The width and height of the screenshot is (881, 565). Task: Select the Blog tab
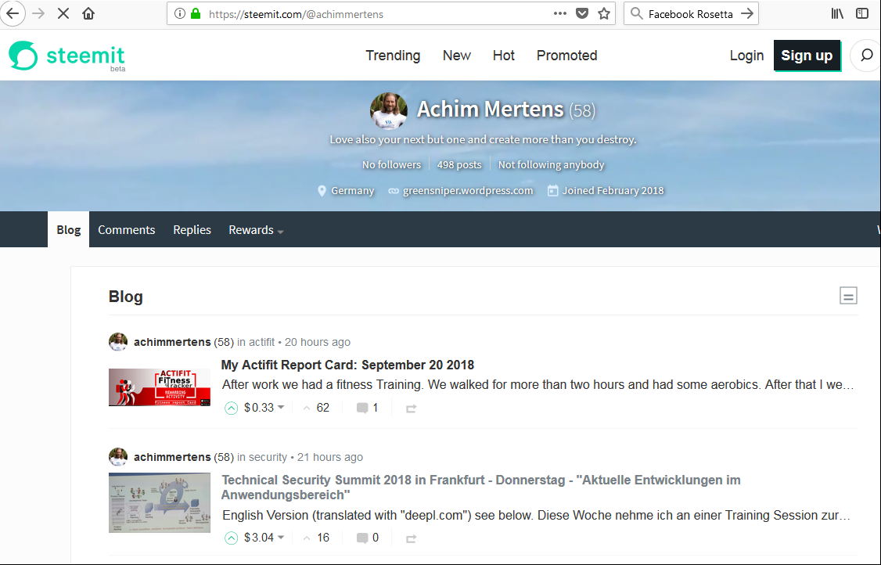(x=69, y=229)
